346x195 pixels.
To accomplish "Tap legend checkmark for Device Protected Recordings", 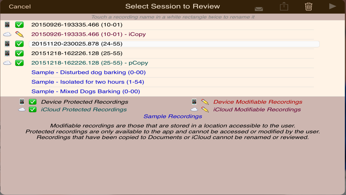I will coord(33,102).
